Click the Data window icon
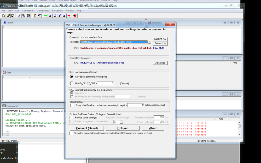The height and width of the screenshot is (163, 261). coord(4,72)
